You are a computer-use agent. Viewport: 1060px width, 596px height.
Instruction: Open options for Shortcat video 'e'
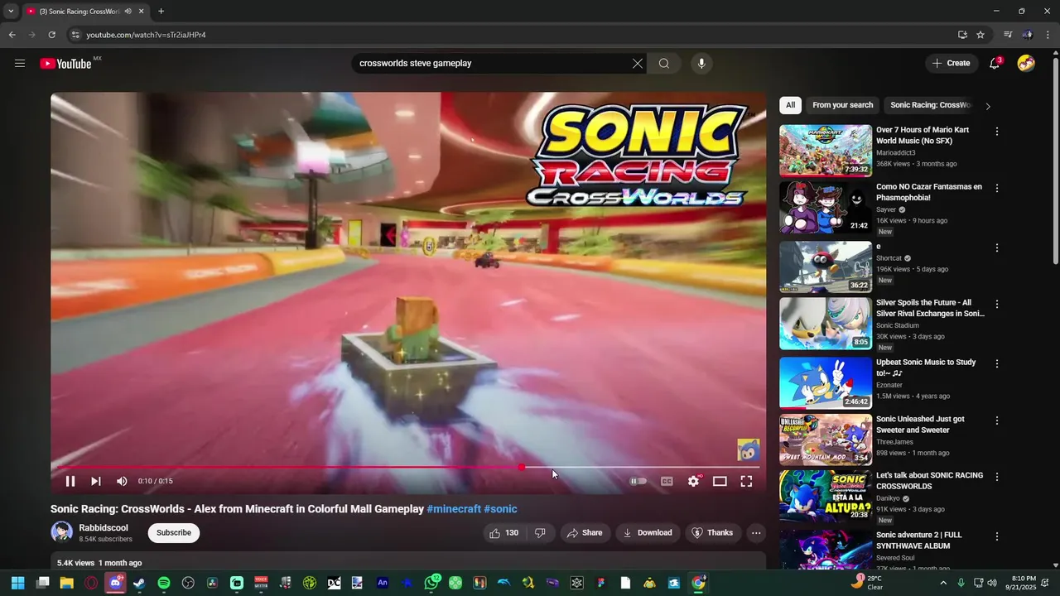pyautogui.click(x=997, y=248)
